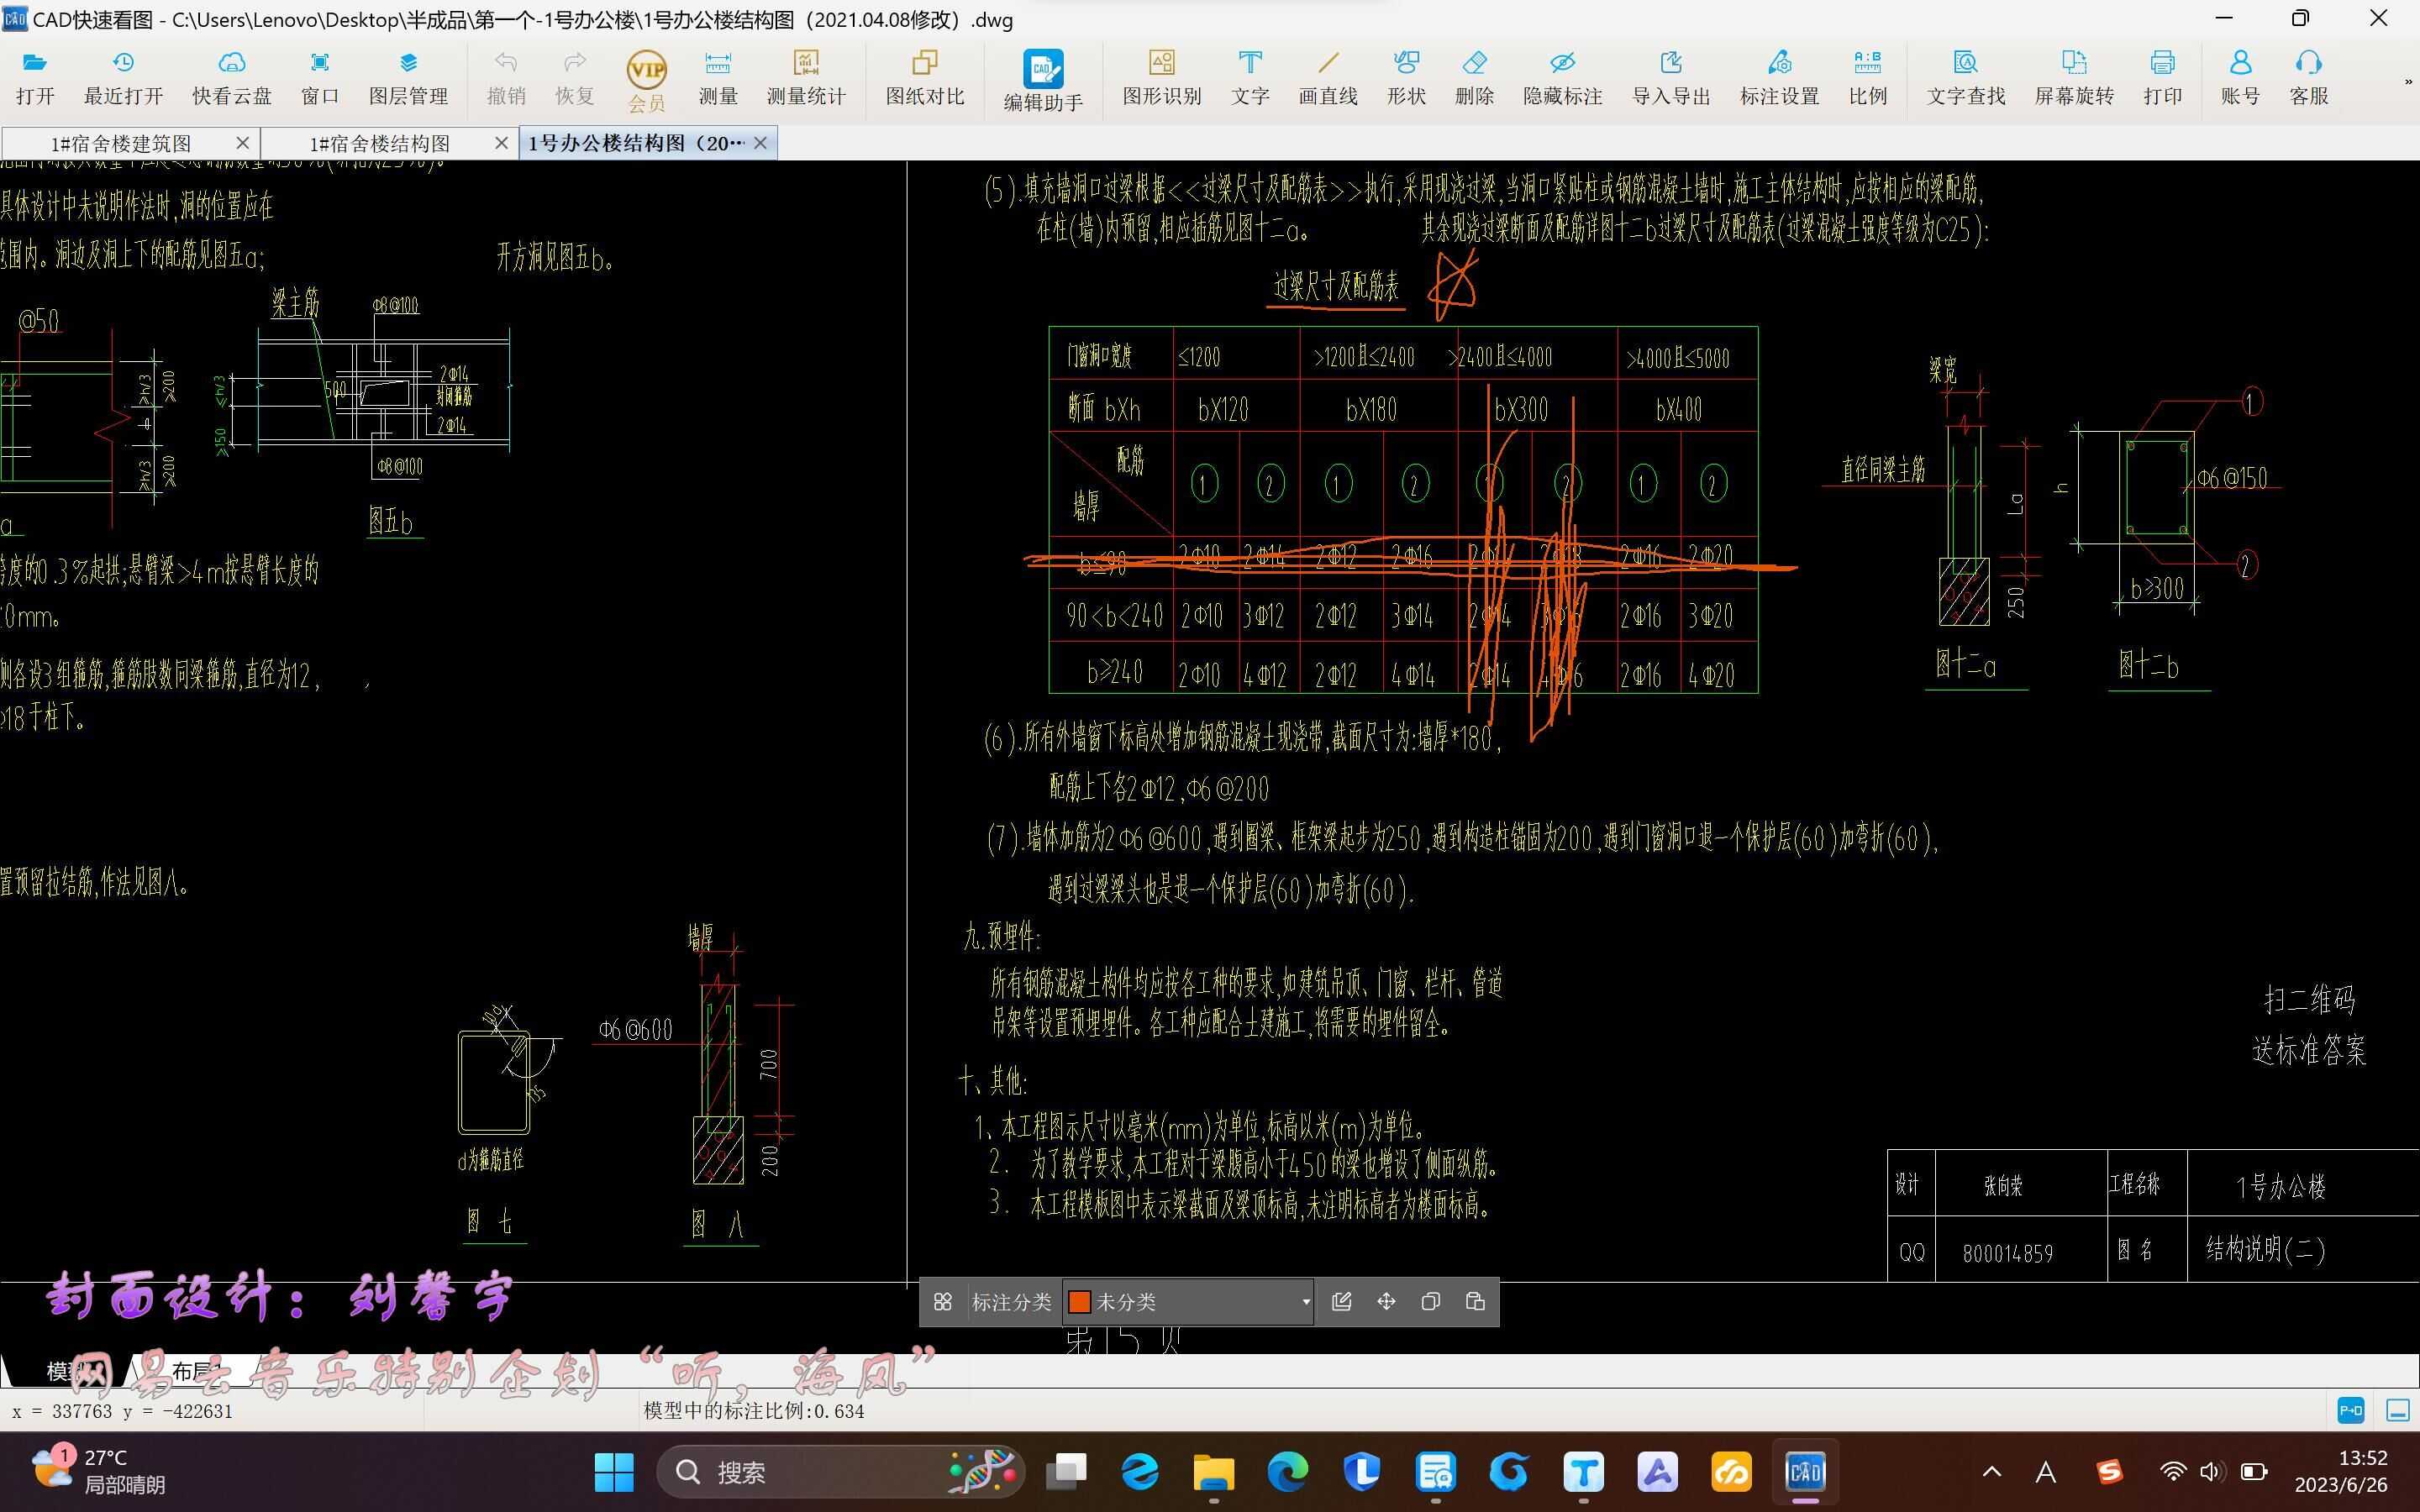2420x1512 pixels.
Task: Open the 未分类 annotation category dropdown
Action: pyautogui.click(x=1188, y=1302)
